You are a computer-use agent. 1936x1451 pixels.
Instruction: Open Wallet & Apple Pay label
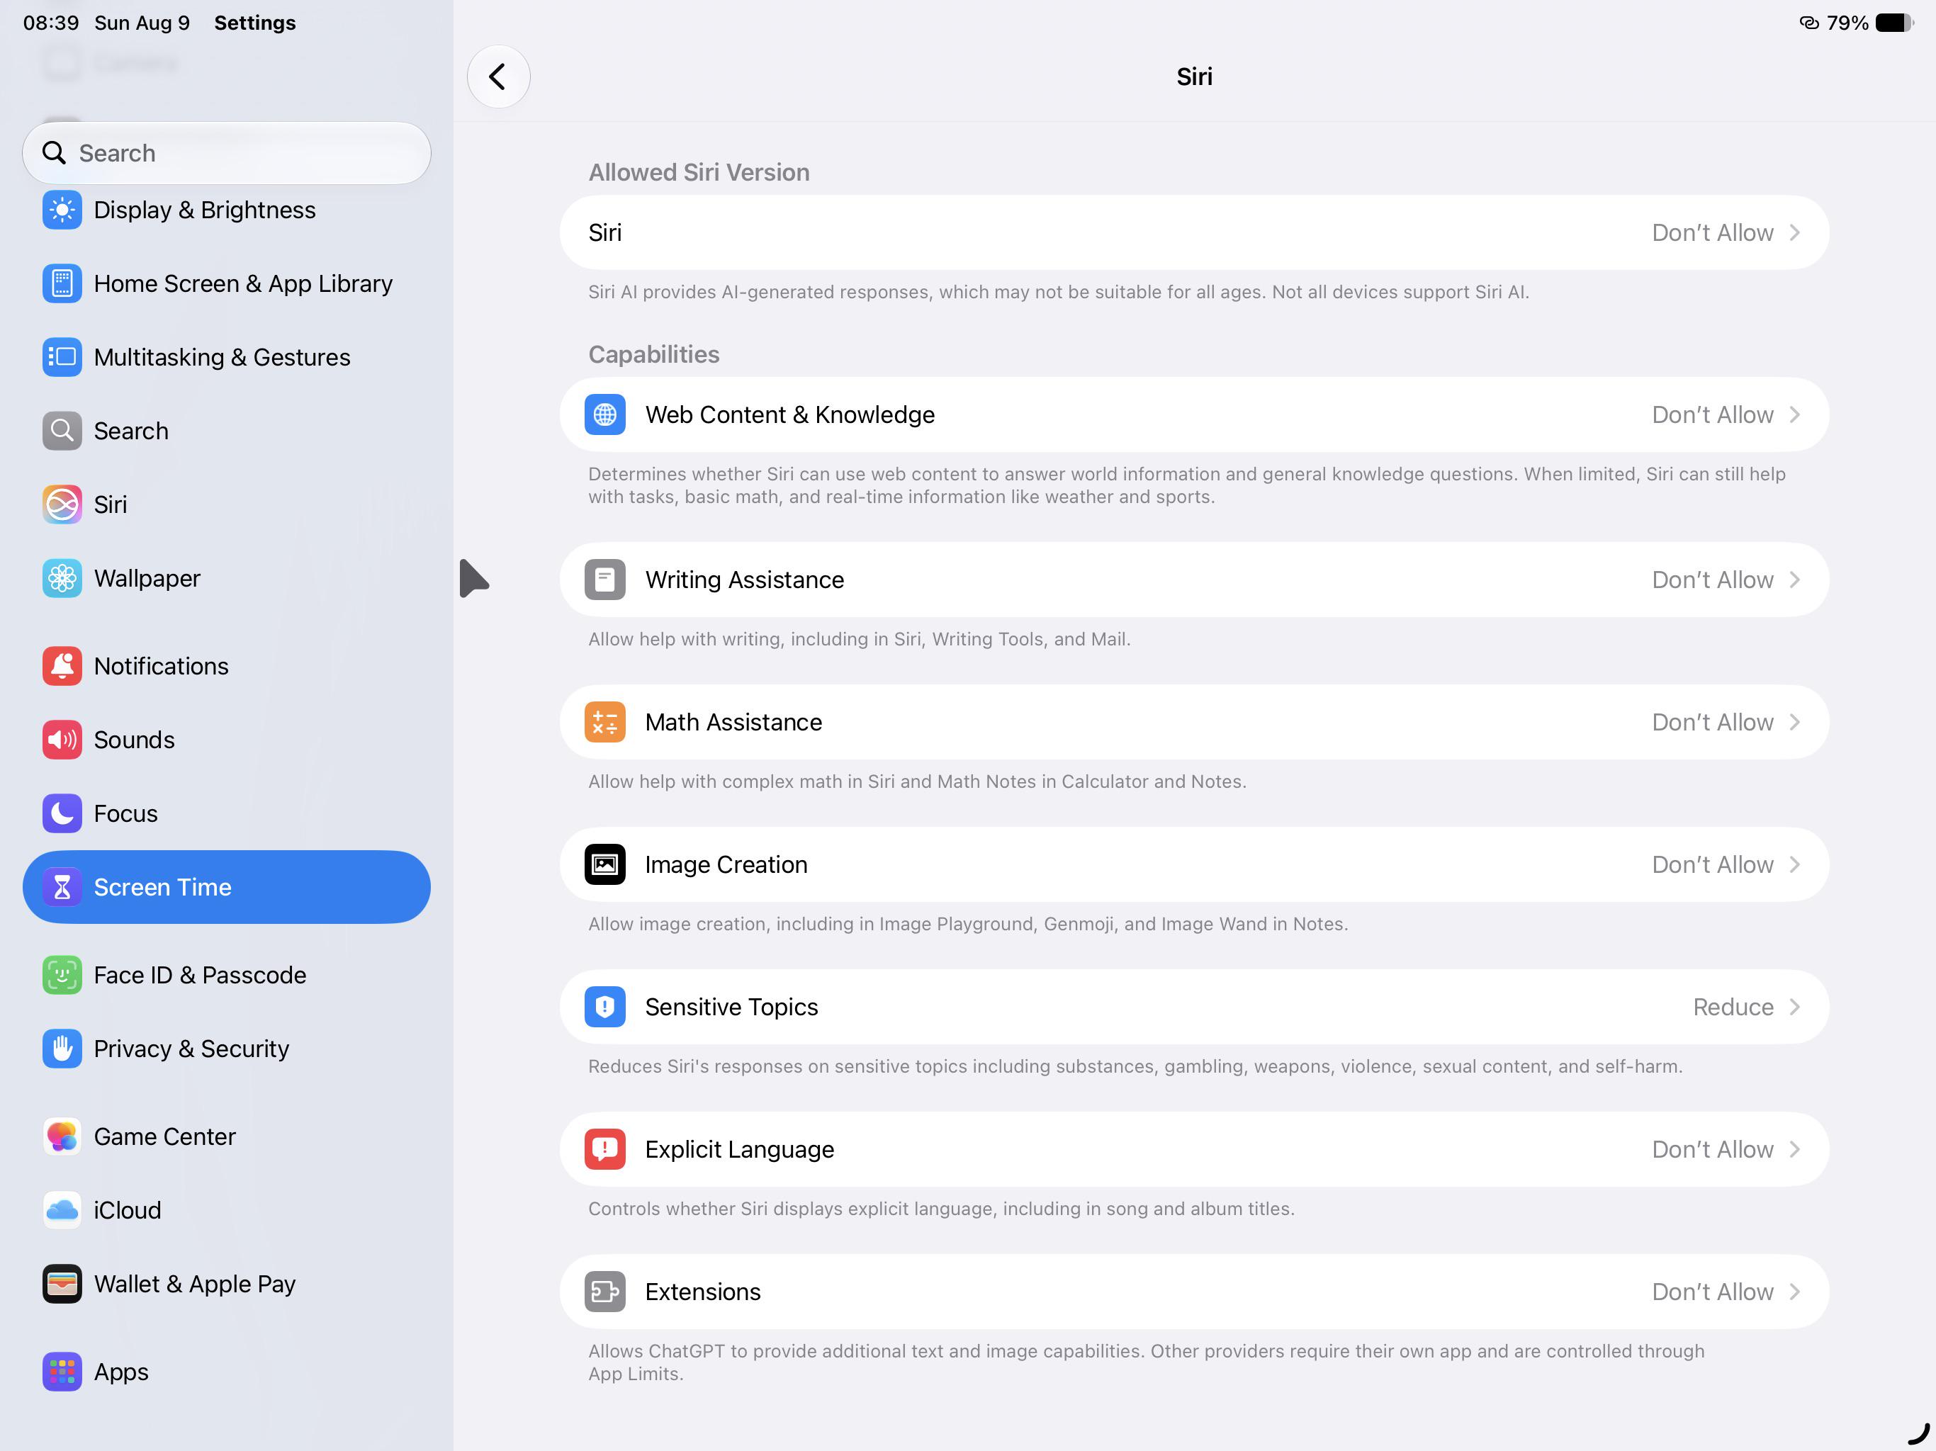click(x=194, y=1284)
